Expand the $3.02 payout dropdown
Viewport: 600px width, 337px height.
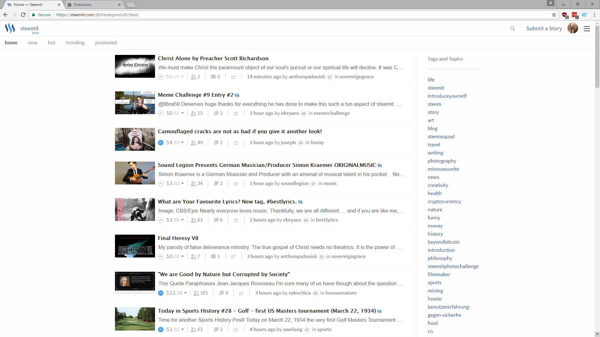click(175, 183)
